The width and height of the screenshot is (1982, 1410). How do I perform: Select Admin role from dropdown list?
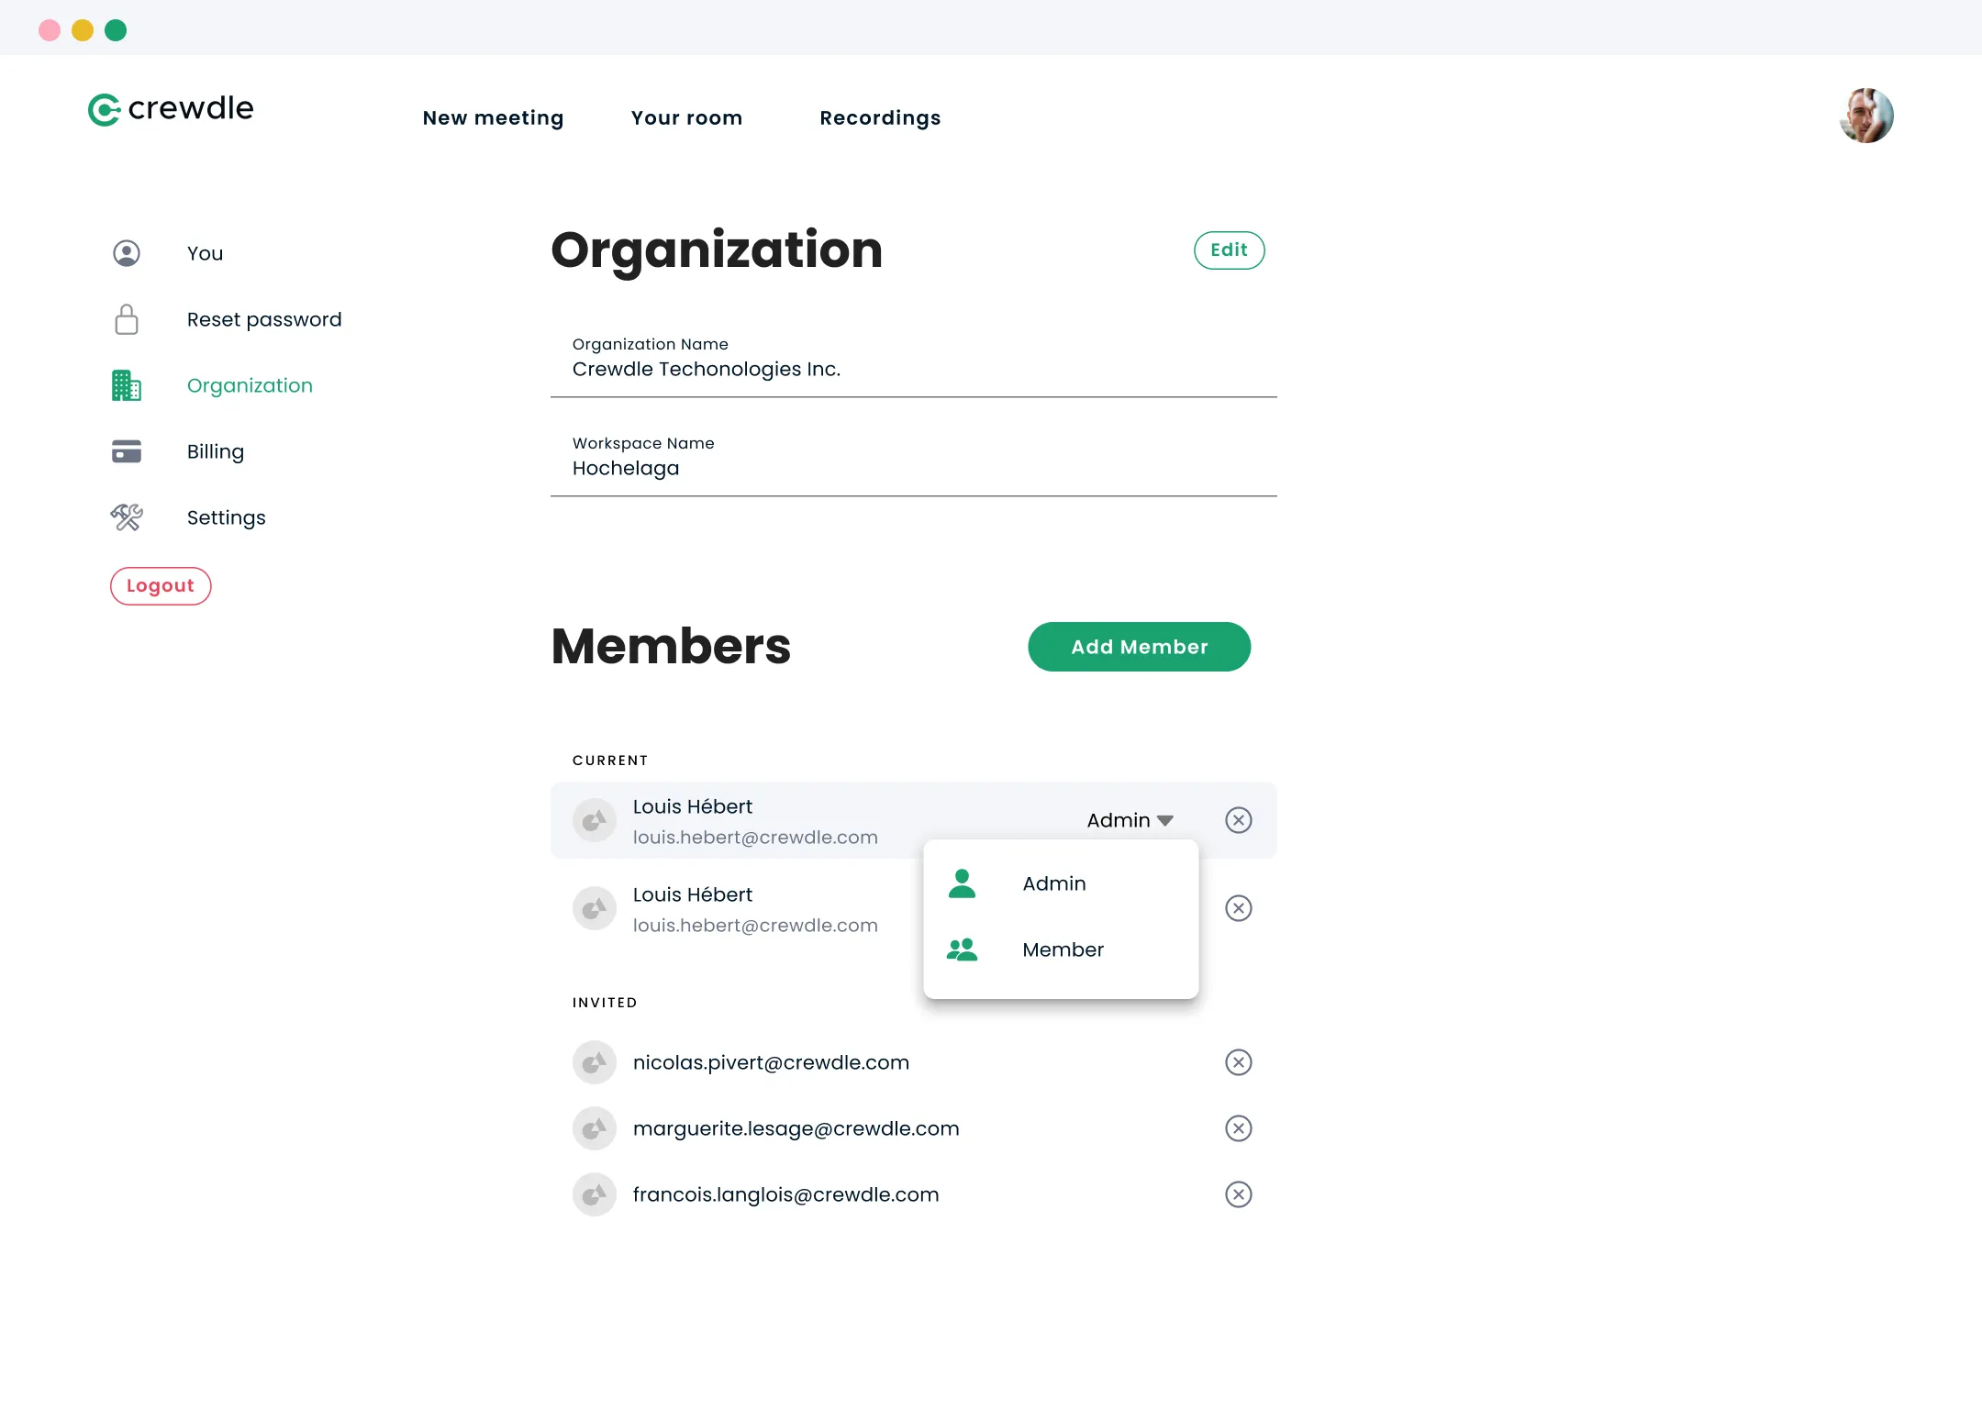[1054, 883]
